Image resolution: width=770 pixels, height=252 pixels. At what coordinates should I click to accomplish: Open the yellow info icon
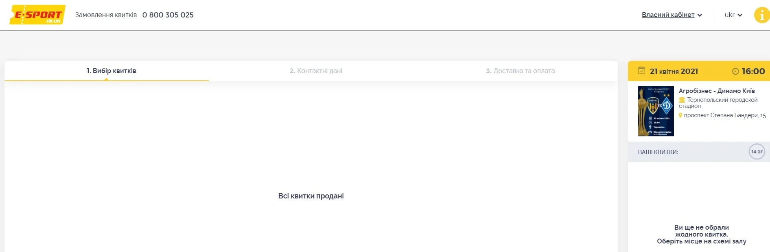pos(761,15)
